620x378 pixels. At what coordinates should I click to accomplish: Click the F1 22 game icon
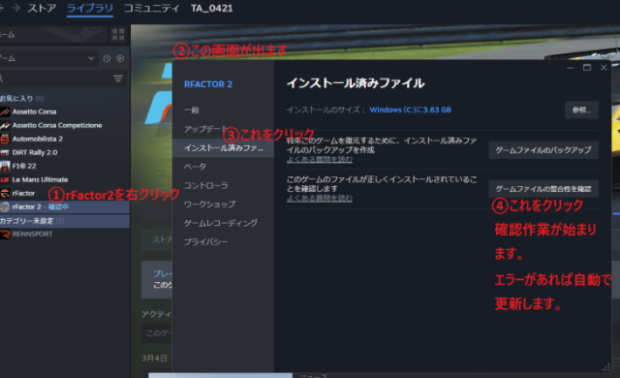pyautogui.click(x=5, y=166)
